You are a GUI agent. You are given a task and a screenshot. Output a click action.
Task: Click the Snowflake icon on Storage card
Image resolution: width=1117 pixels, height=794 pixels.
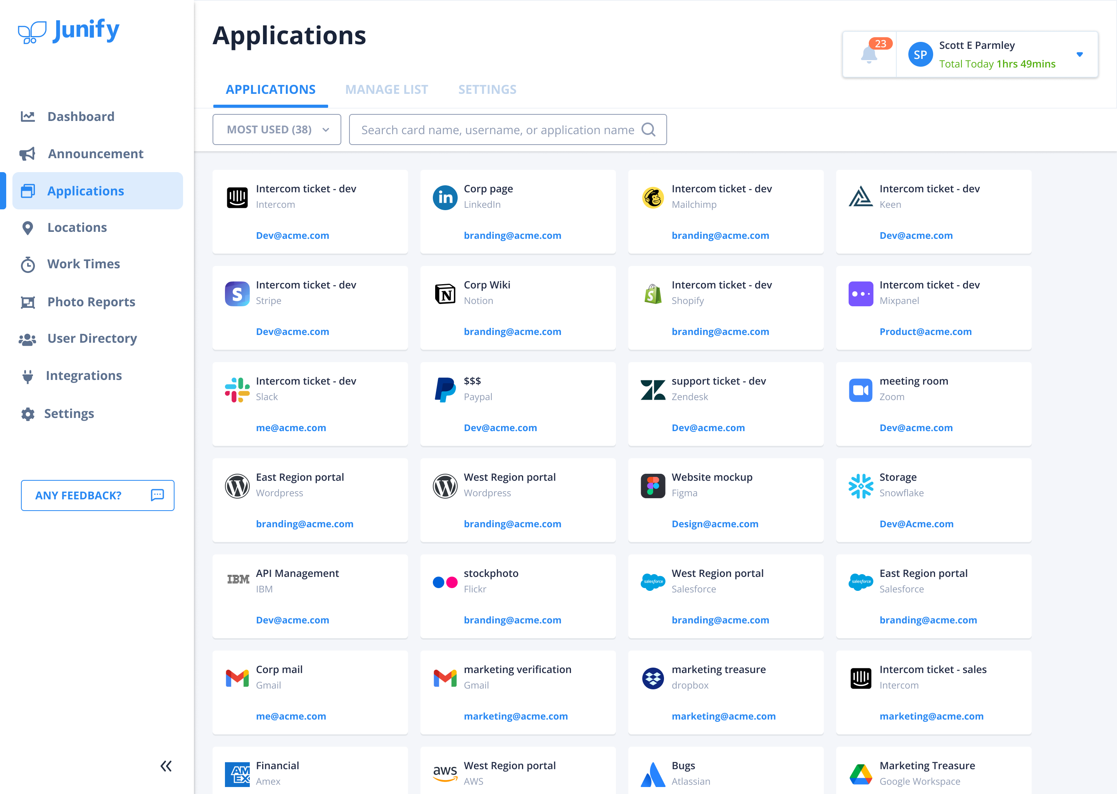pos(861,486)
